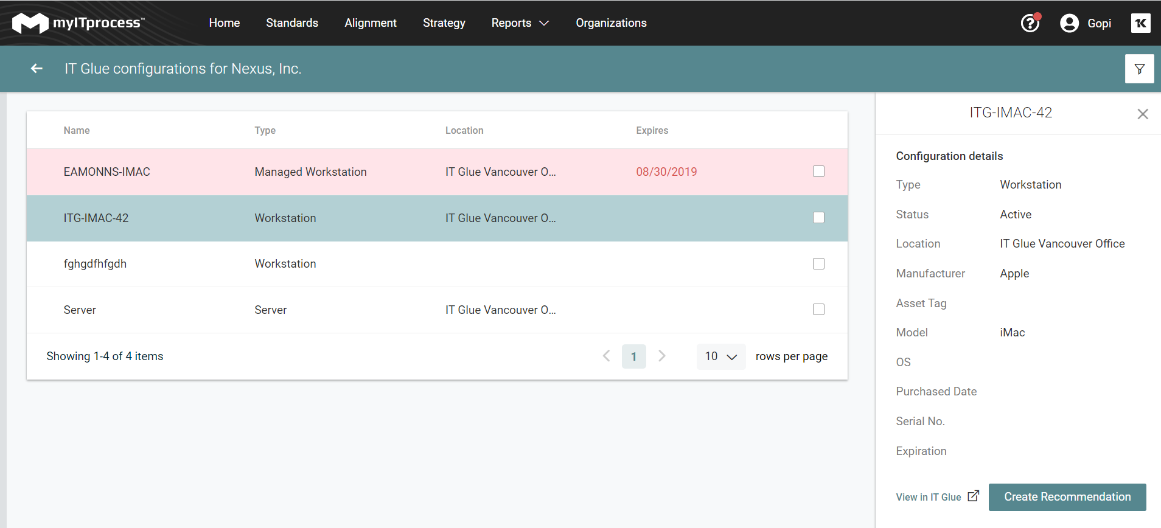Viewport: 1161px width, 528px height.
Task: Tick the checkbox for EAMONNS-IMAC
Action: click(818, 172)
